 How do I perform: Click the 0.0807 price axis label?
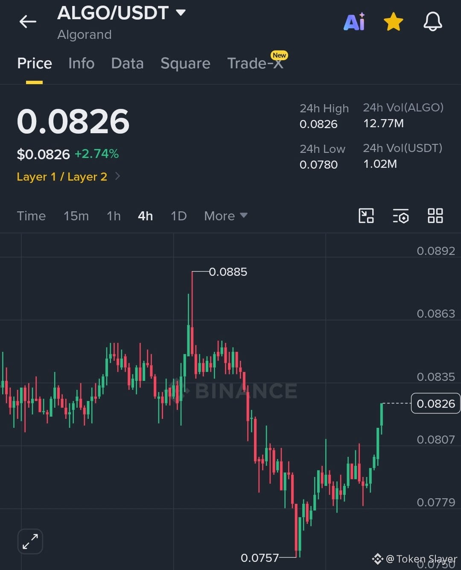436,439
